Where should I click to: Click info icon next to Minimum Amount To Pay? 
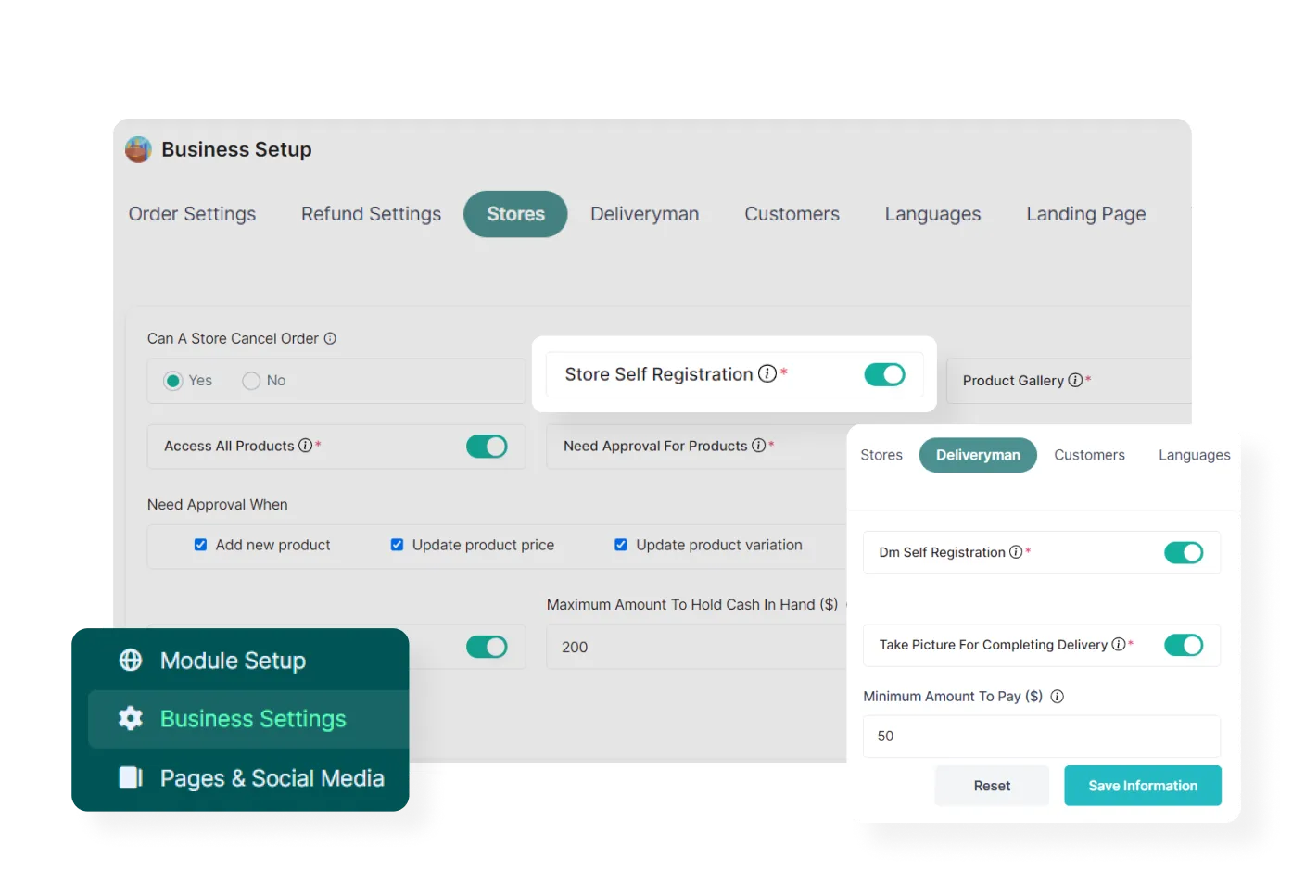(1057, 697)
